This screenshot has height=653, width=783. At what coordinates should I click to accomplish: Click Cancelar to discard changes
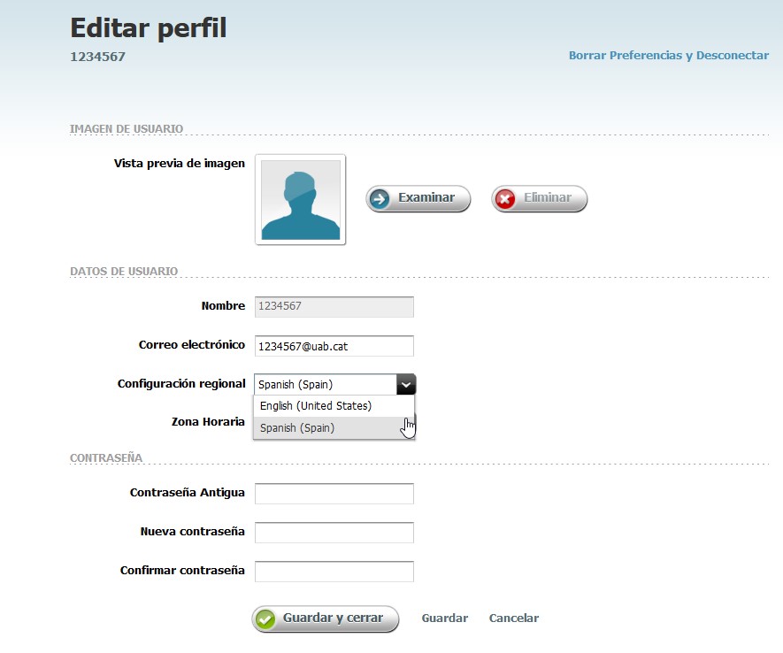tap(513, 618)
